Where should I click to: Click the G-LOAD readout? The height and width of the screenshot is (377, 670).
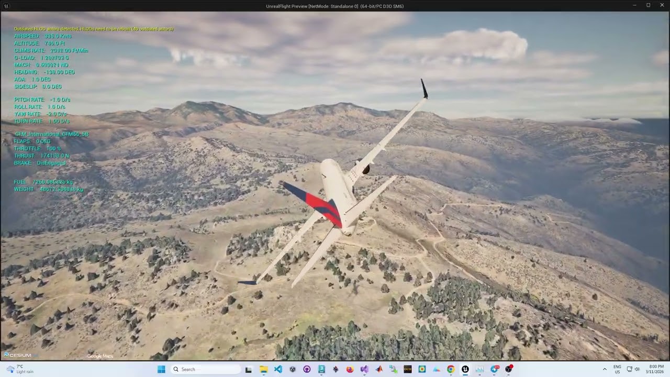(41, 58)
